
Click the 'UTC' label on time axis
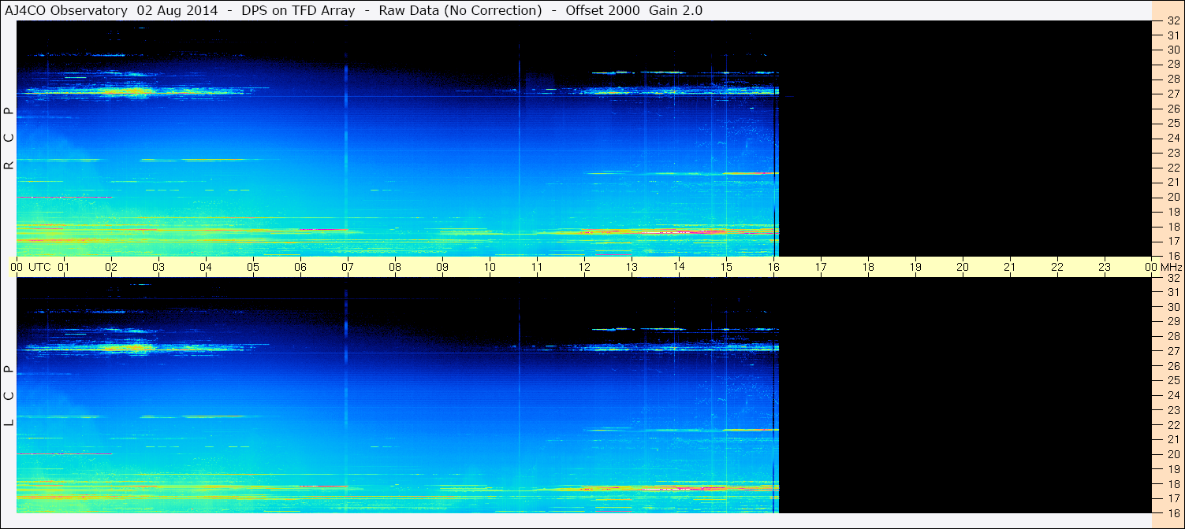tap(39, 267)
